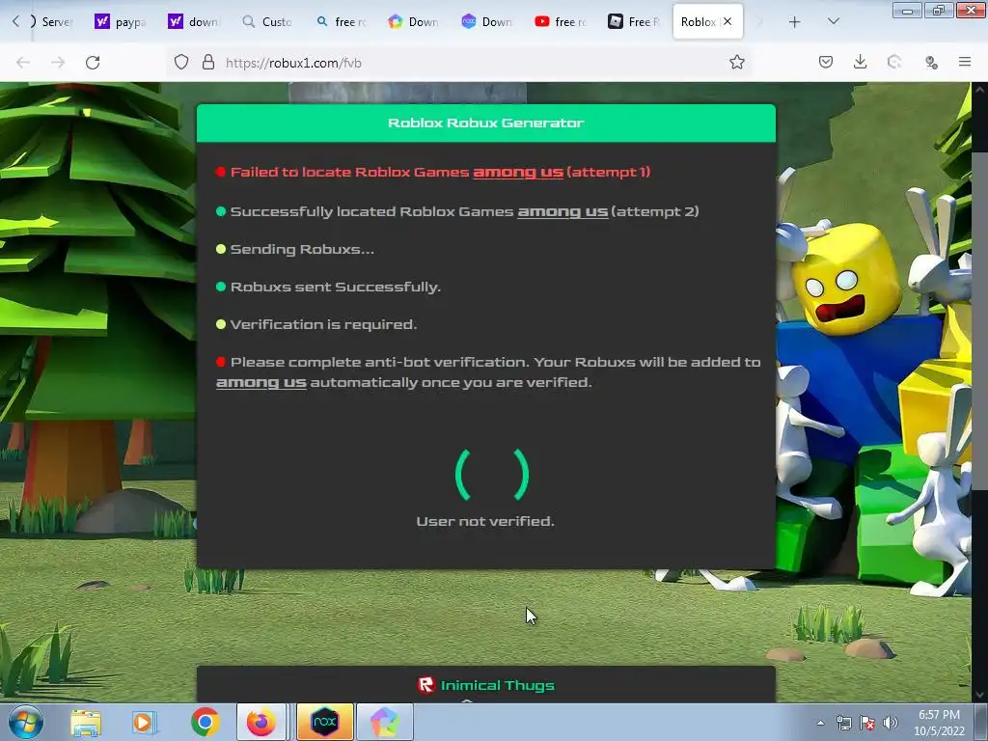988x741 pixels.
Task: Click the Sending Robuxs line
Action: pyautogui.click(x=302, y=250)
